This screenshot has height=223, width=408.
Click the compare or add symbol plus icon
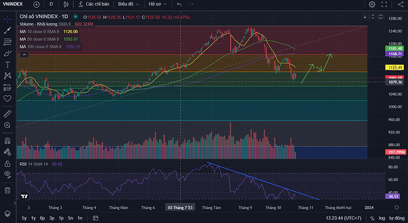click(x=37, y=4)
